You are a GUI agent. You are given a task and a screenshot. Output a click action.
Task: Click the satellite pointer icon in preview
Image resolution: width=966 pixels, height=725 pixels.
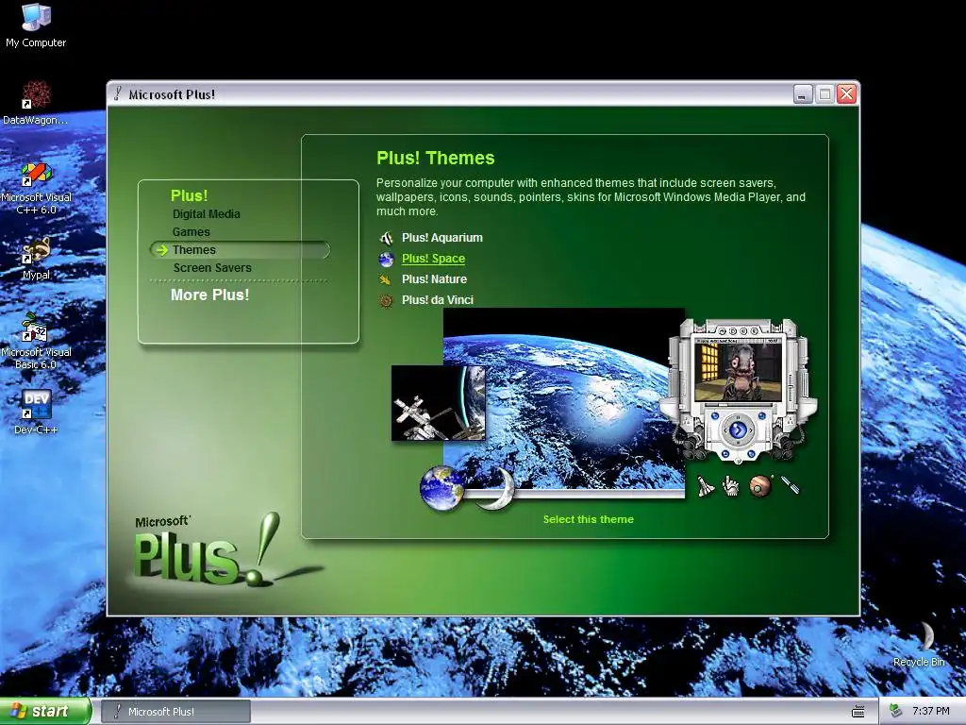point(791,484)
